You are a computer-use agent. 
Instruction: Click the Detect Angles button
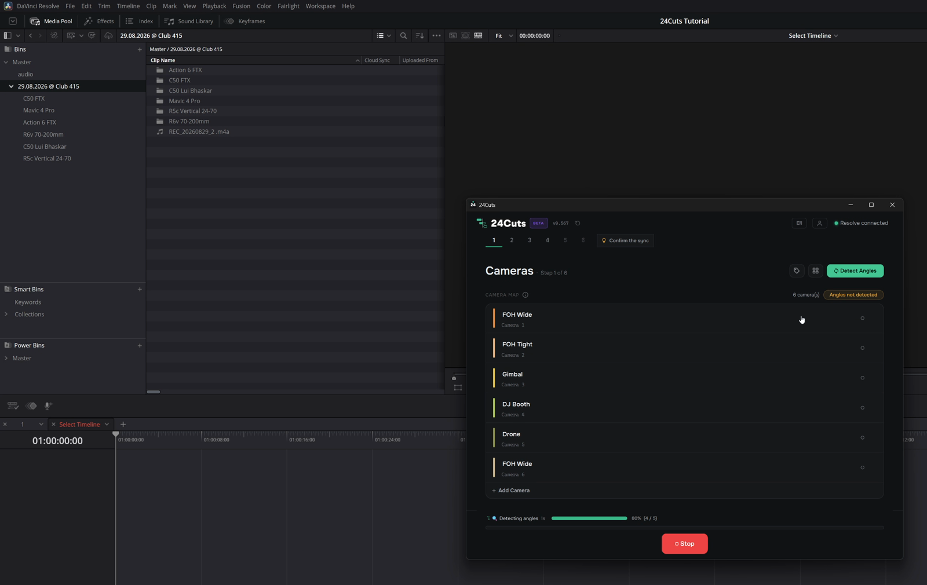(855, 271)
